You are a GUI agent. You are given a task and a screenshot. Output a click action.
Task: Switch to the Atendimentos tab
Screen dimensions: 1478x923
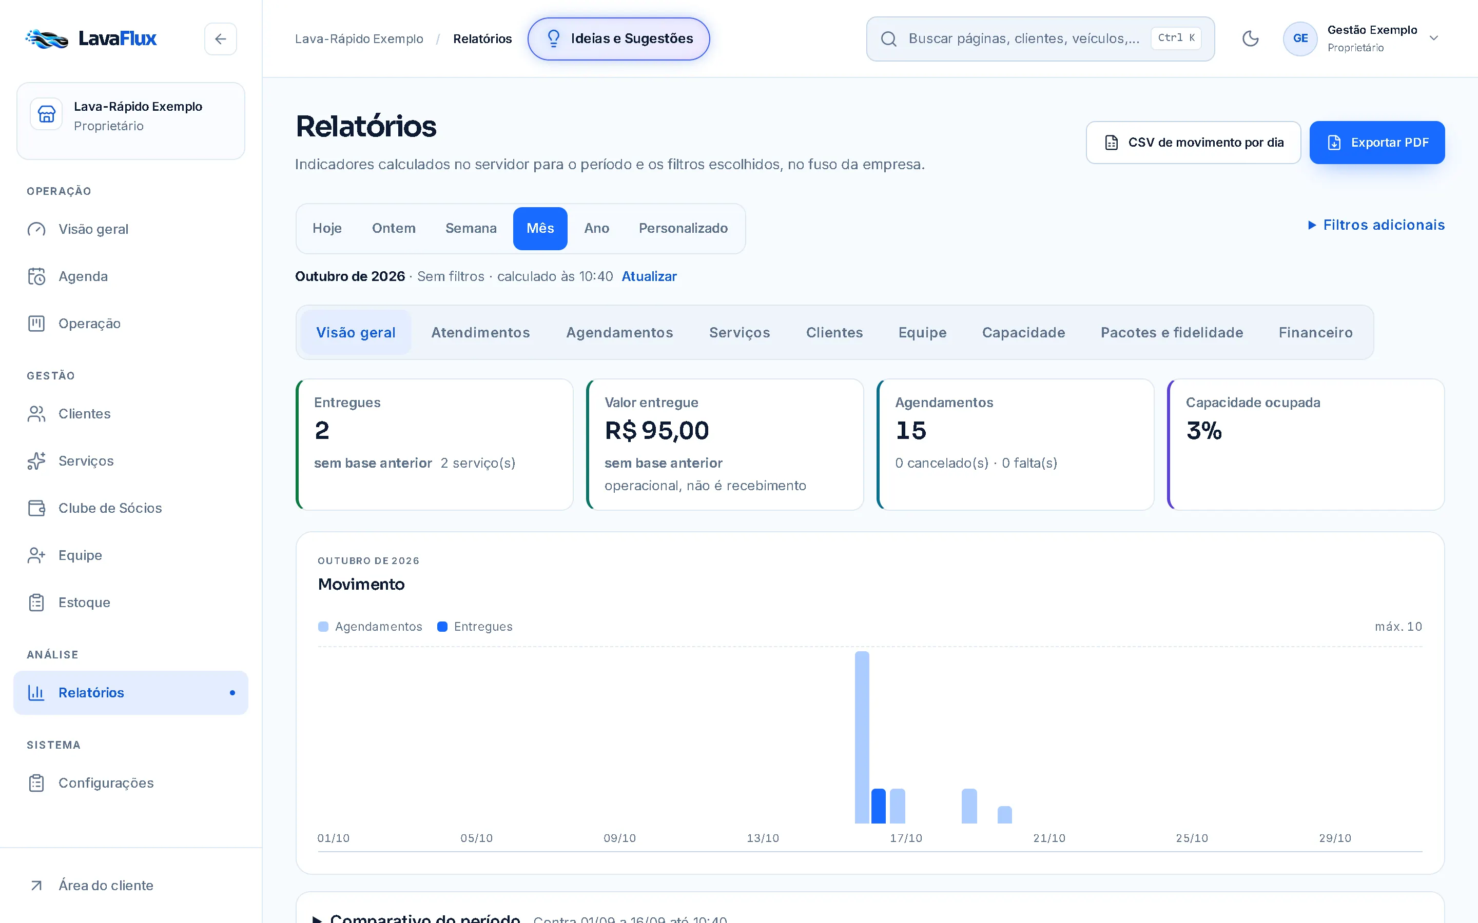(481, 333)
